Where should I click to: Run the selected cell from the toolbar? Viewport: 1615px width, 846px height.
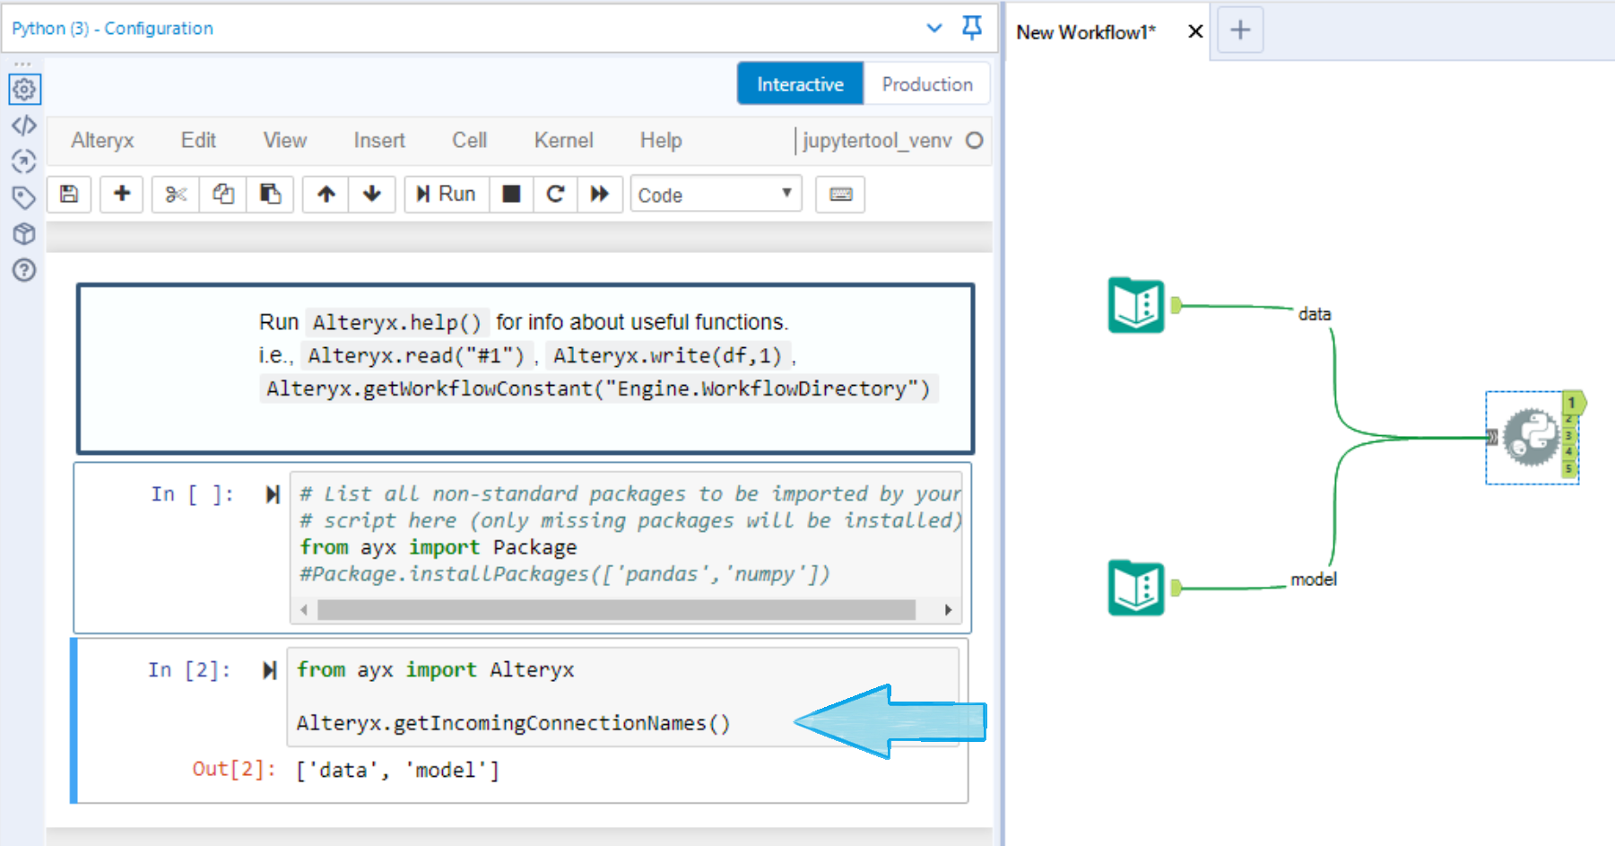[x=446, y=195]
